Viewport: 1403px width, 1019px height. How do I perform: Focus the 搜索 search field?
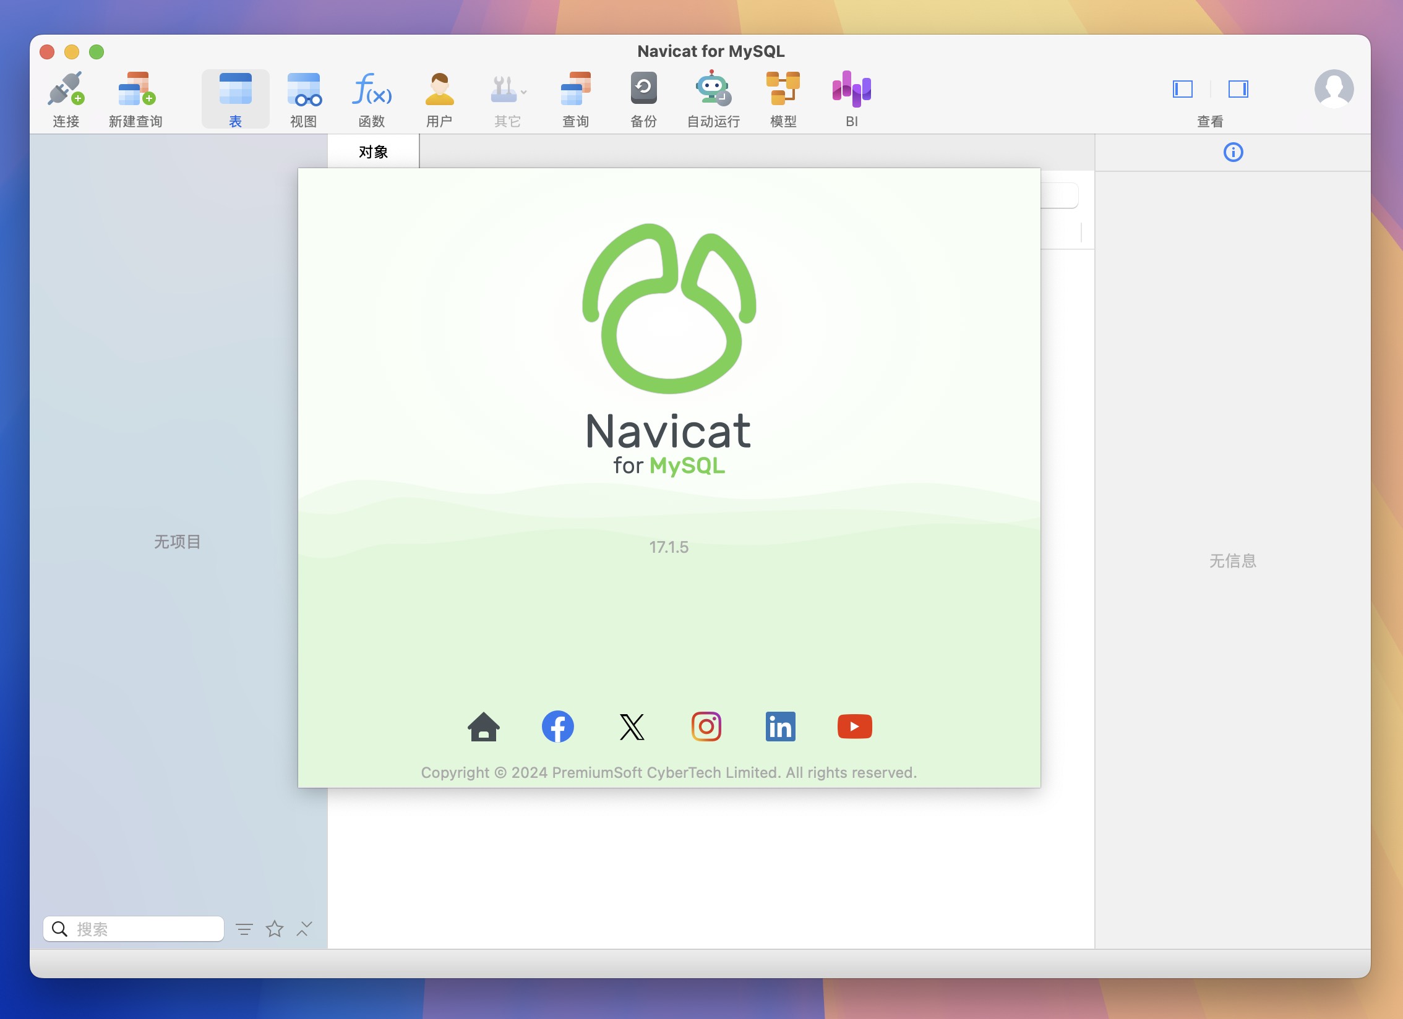pos(134,929)
